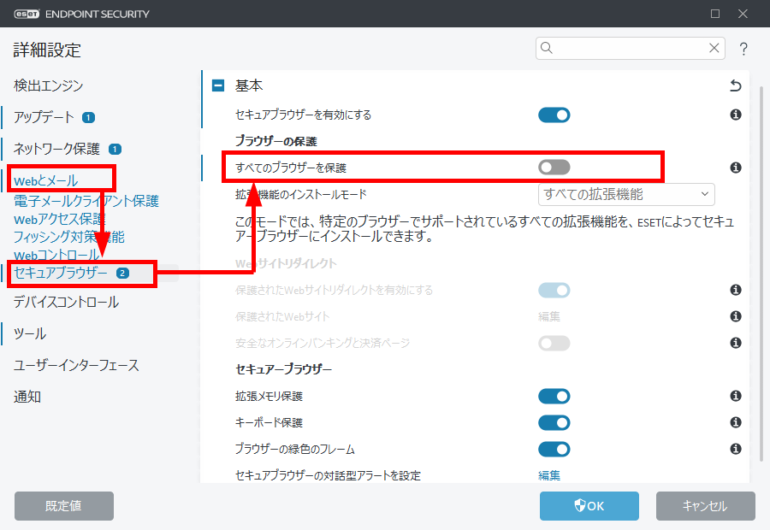The height and width of the screenshot is (530, 770).
Task: Click the ESET logo in title bar
Action: [27, 14]
